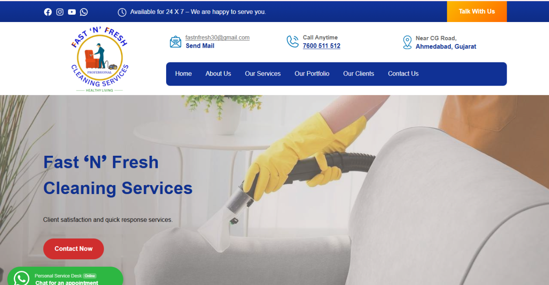Open the Instagram icon in the top bar
The width and height of the screenshot is (549, 285).
[60, 12]
